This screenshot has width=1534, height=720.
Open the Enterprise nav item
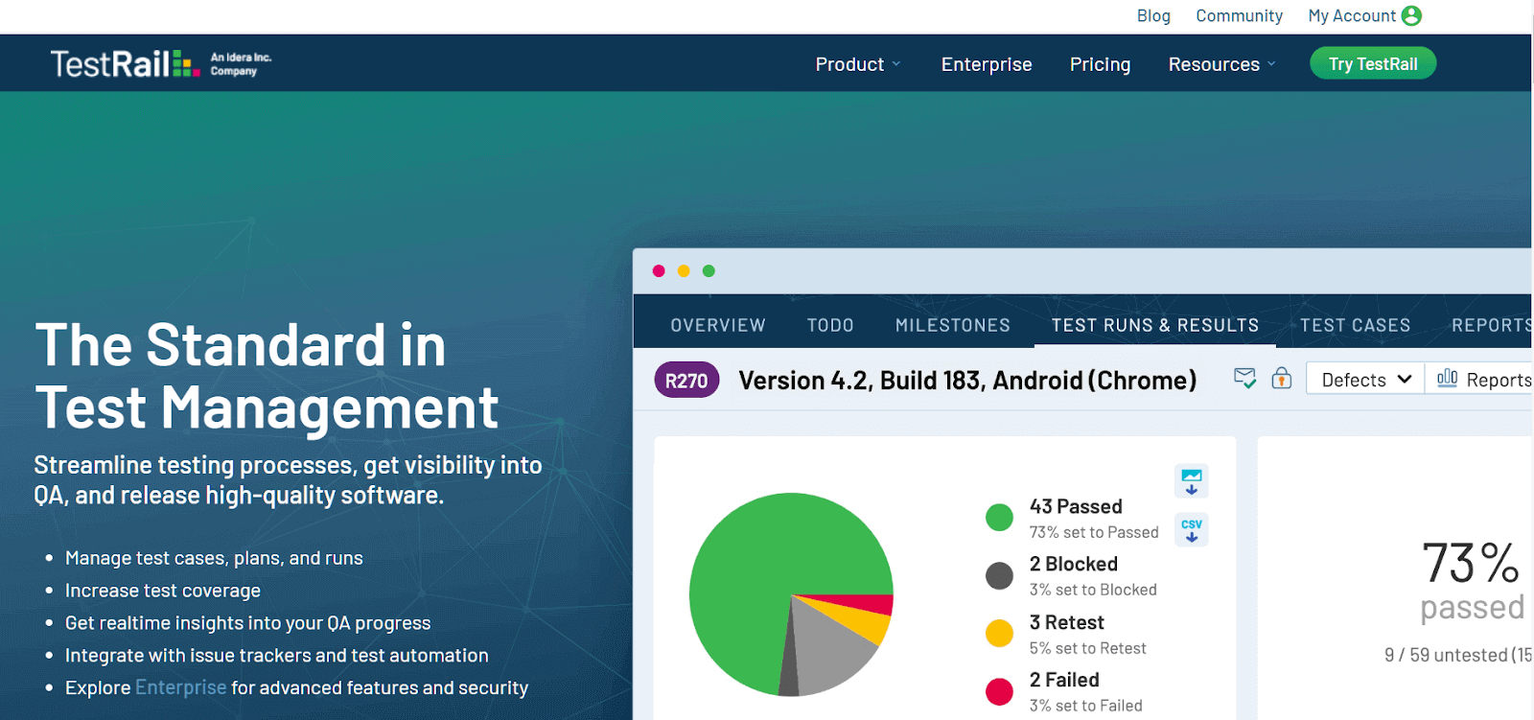pyautogui.click(x=987, y=64)
